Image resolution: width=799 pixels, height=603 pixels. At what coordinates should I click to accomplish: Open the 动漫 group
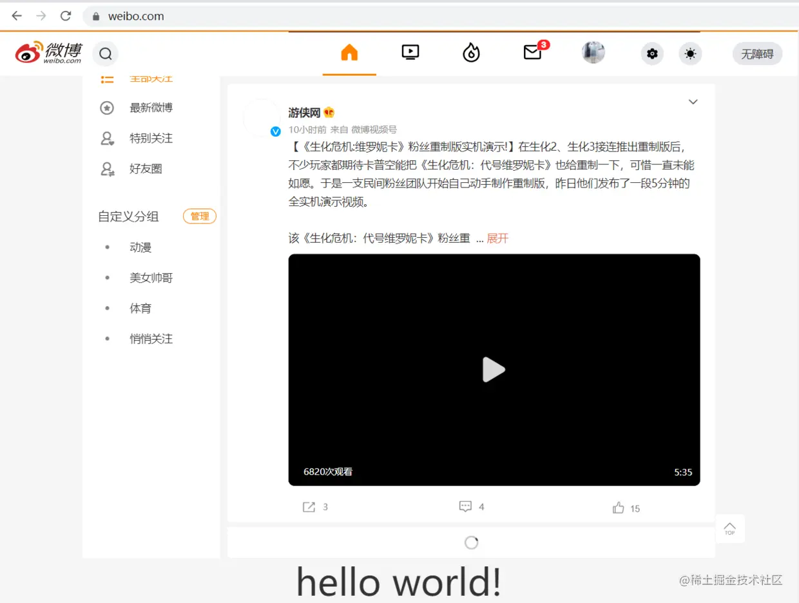[140, 247]
